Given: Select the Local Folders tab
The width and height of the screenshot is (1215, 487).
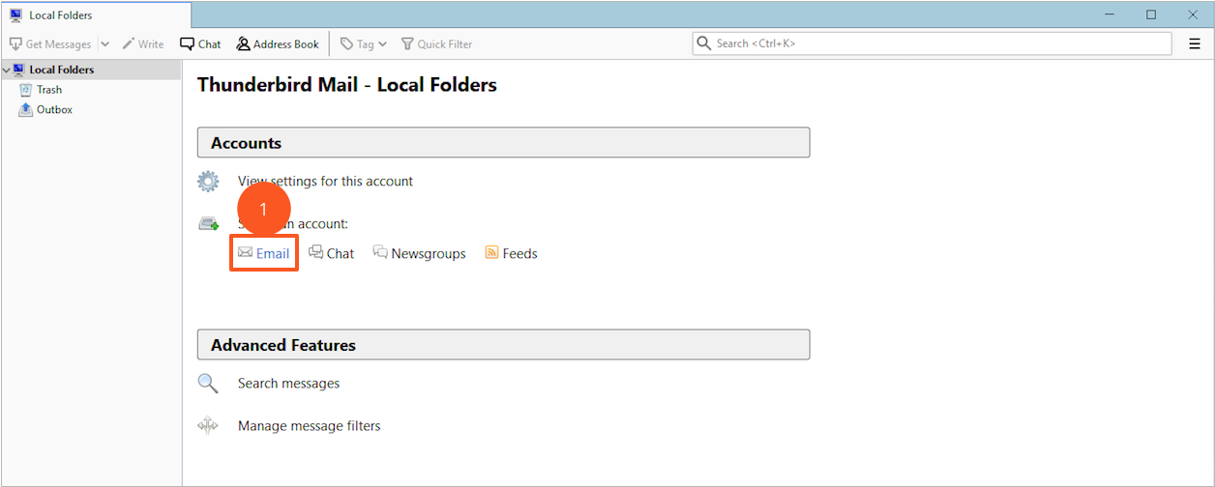Looking at the screenshot, I should tap(95, 15).
